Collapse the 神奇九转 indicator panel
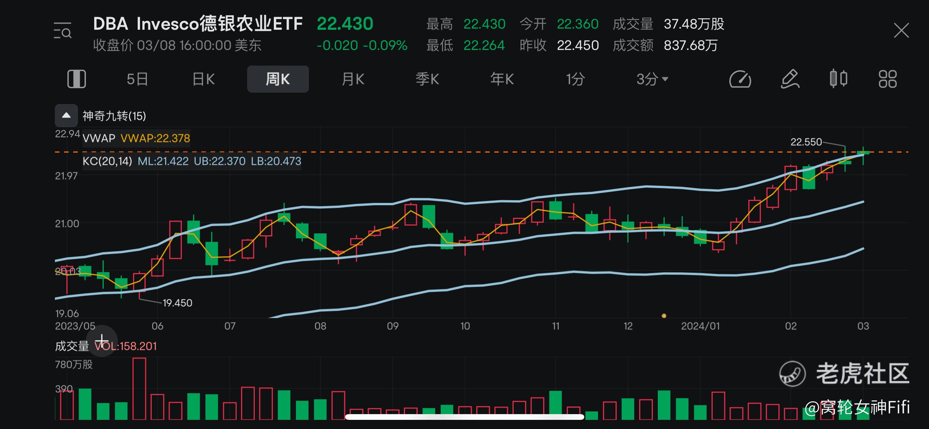This screenshot has width=929, height=429. (x=66, y=116)
